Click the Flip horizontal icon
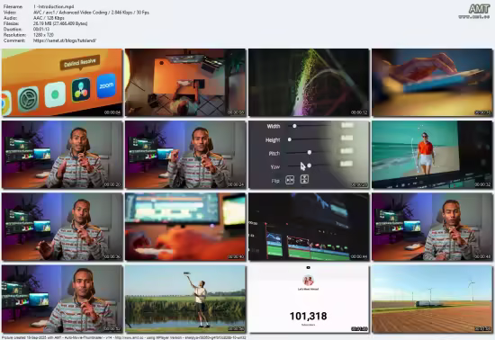This screenshot has height=340, width=495. [x=290, y=180]
